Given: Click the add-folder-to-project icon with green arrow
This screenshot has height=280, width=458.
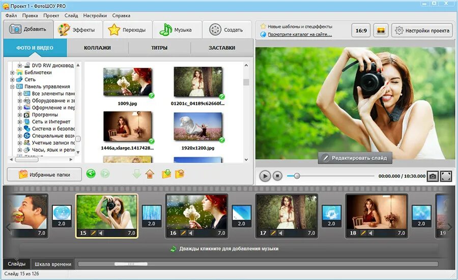Looking at the screenshot, I should (166, 174).
